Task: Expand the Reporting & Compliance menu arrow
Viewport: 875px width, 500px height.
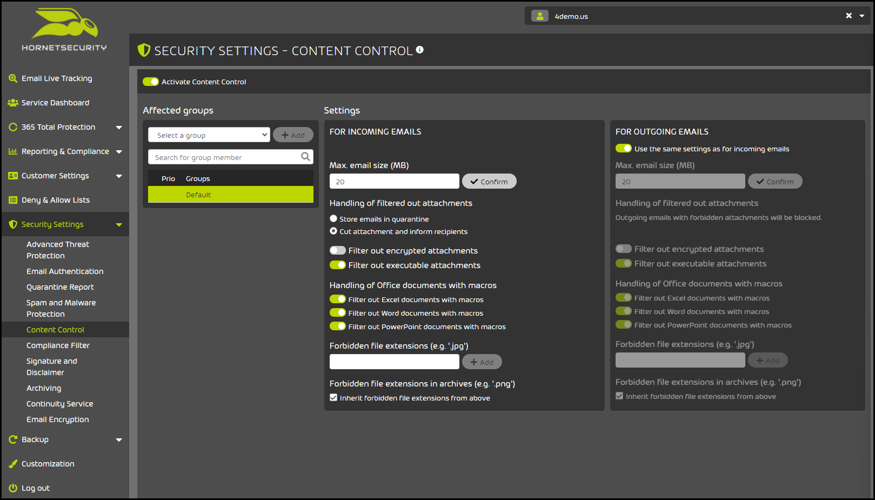Action: point(119,152)
